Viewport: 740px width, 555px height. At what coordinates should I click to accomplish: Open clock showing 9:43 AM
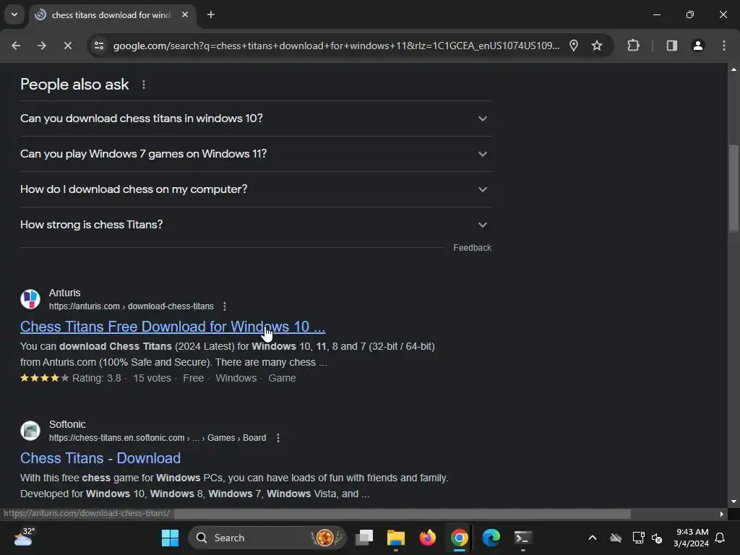click(691, 538)
